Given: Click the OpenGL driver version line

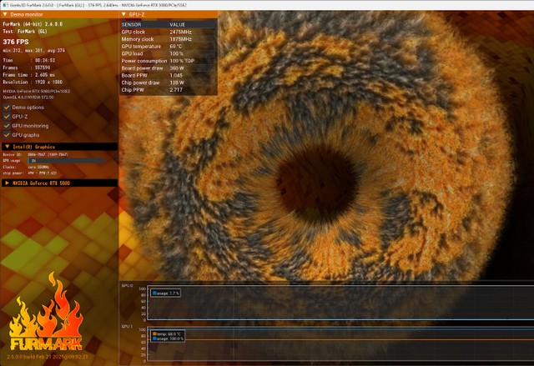Looking at the screenshot, I should [28, 98].
